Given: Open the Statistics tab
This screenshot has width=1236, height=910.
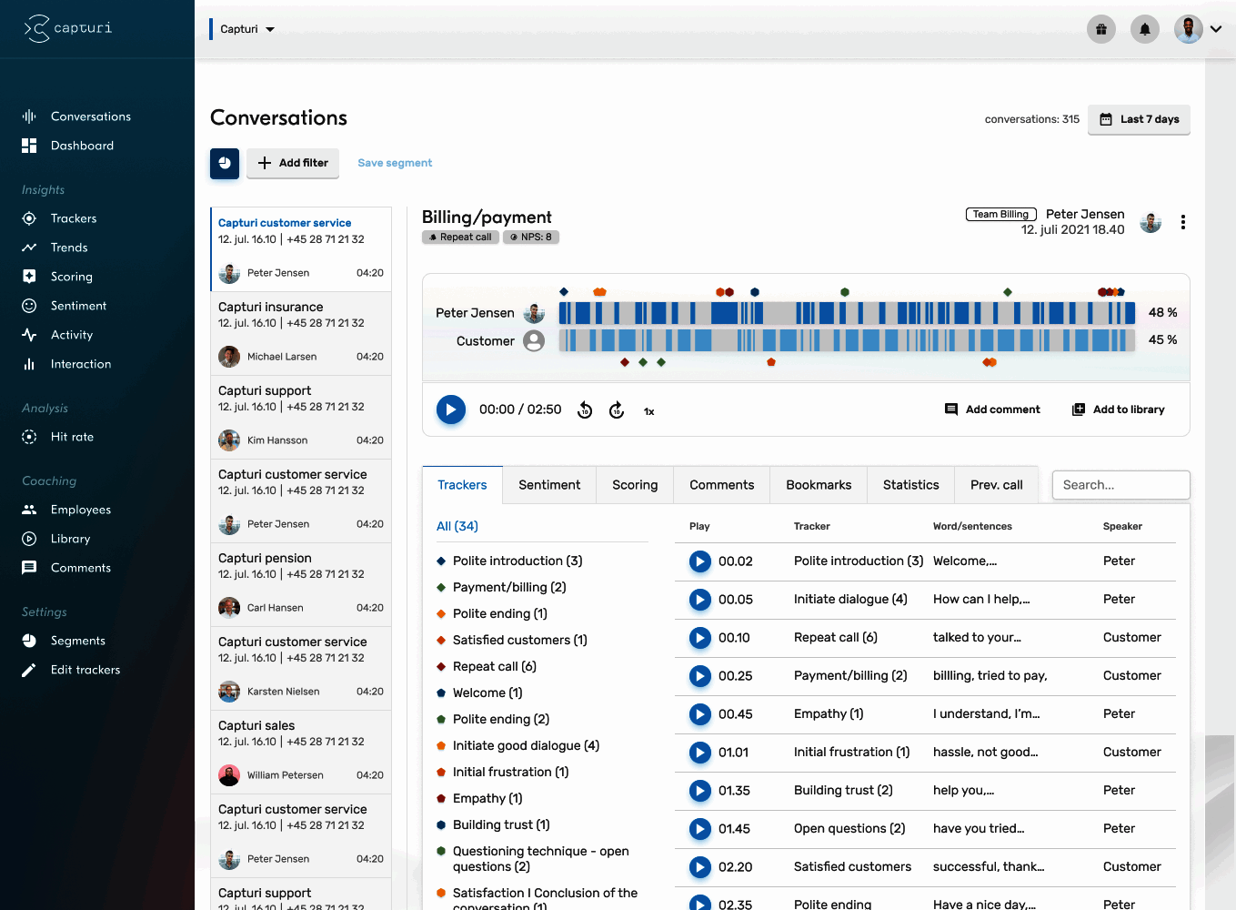Looking at the screenshot, I should (x=910, y=484).
